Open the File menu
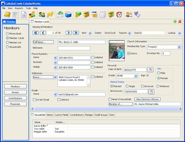Image resolution: width=185 pixels, height=142 pixels. pyautogui.click(x=4, y=8)
